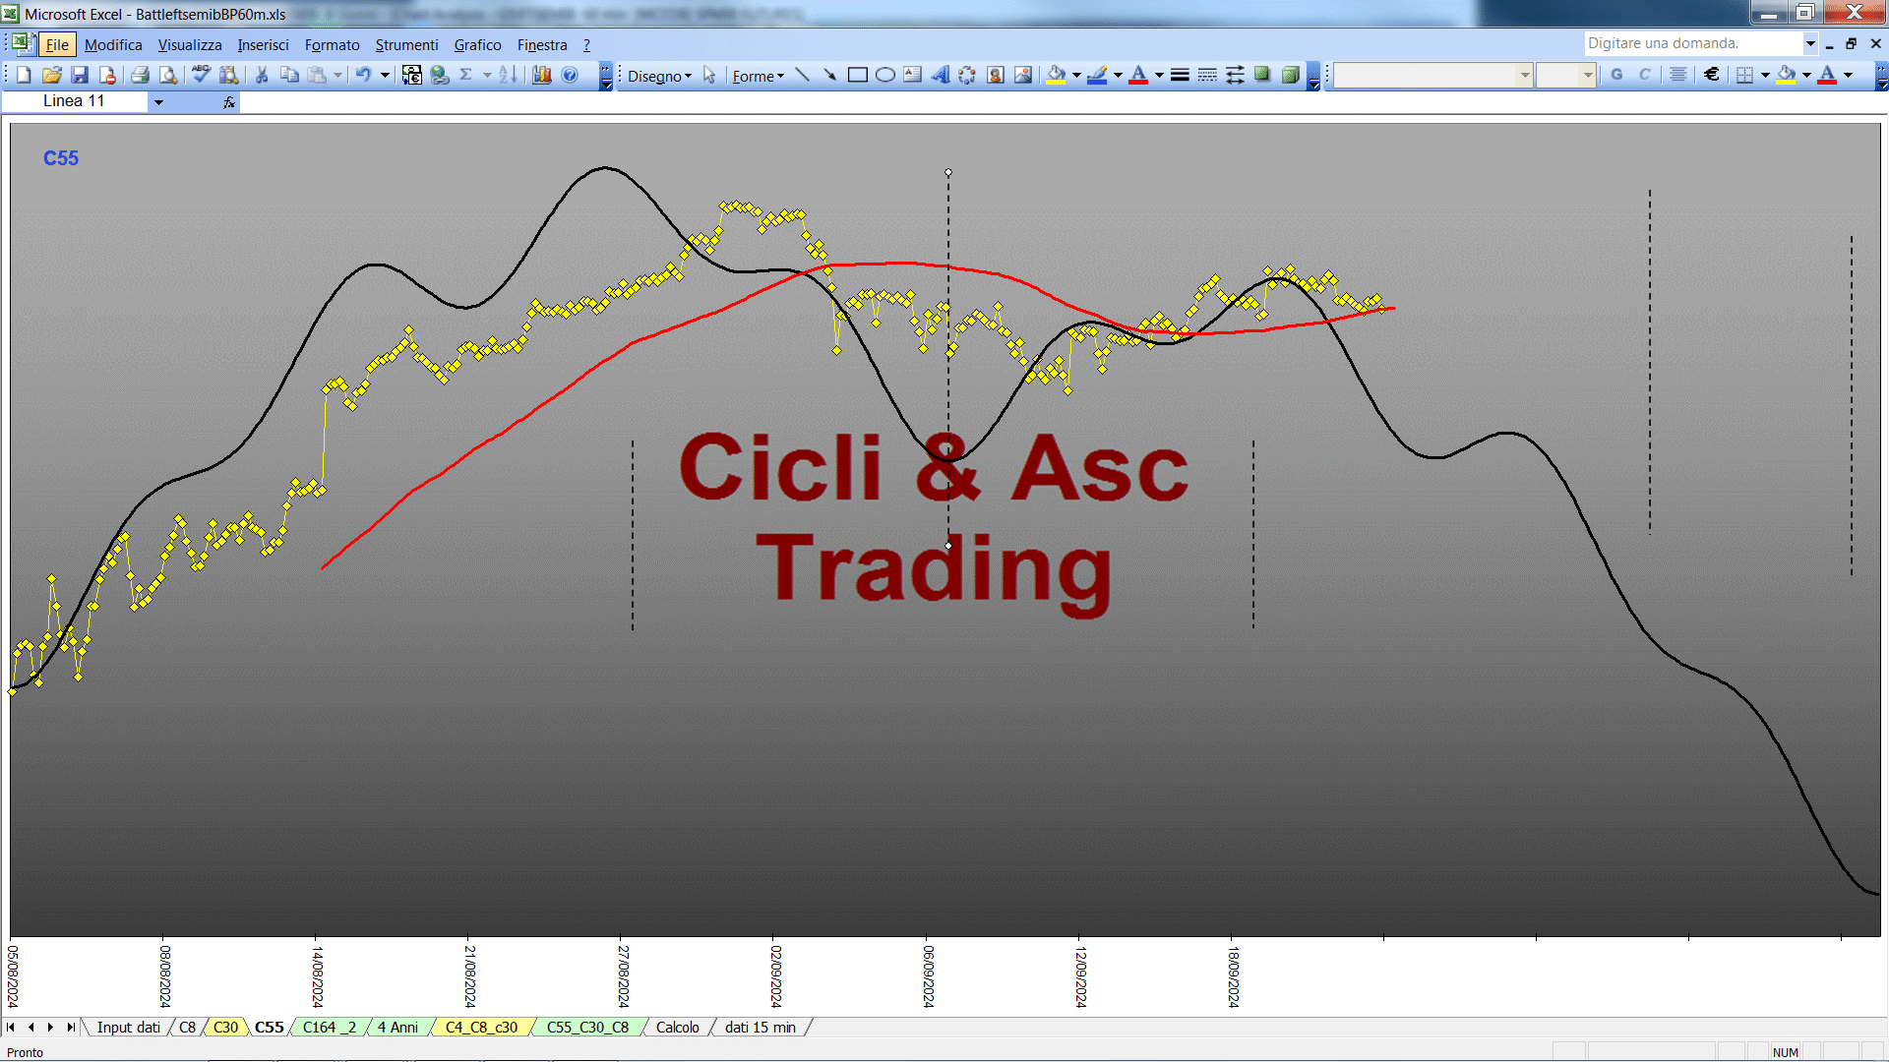Insert WordArt

[x=940, y=75]
